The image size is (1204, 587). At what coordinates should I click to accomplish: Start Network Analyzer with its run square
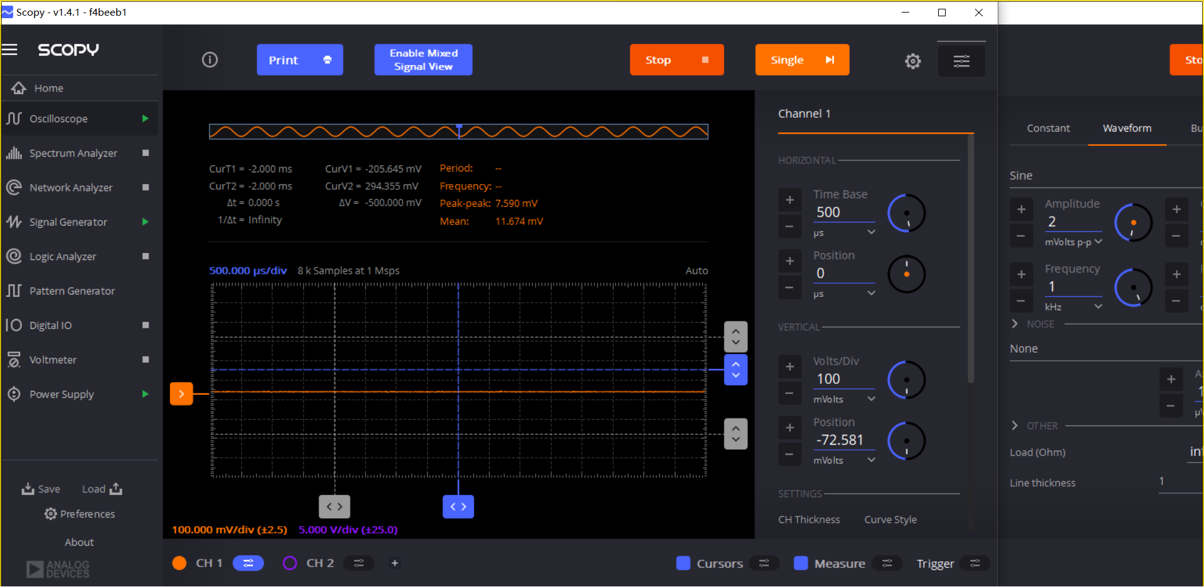[145, 187]
